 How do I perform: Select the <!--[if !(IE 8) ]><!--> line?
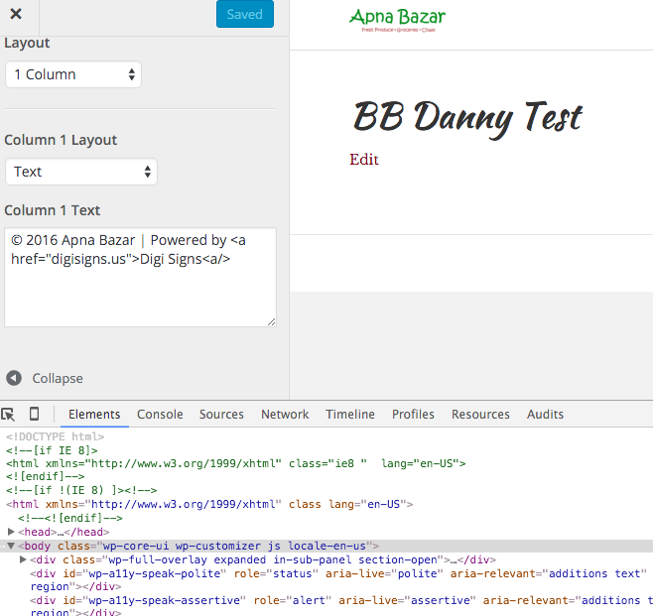pyautogui.click(x=81, y=490)
